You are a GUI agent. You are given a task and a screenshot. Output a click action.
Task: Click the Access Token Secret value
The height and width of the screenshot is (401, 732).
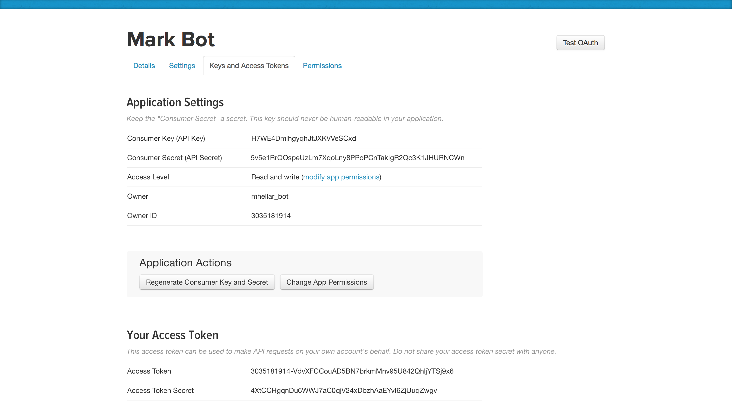click(x=344, y=391)
